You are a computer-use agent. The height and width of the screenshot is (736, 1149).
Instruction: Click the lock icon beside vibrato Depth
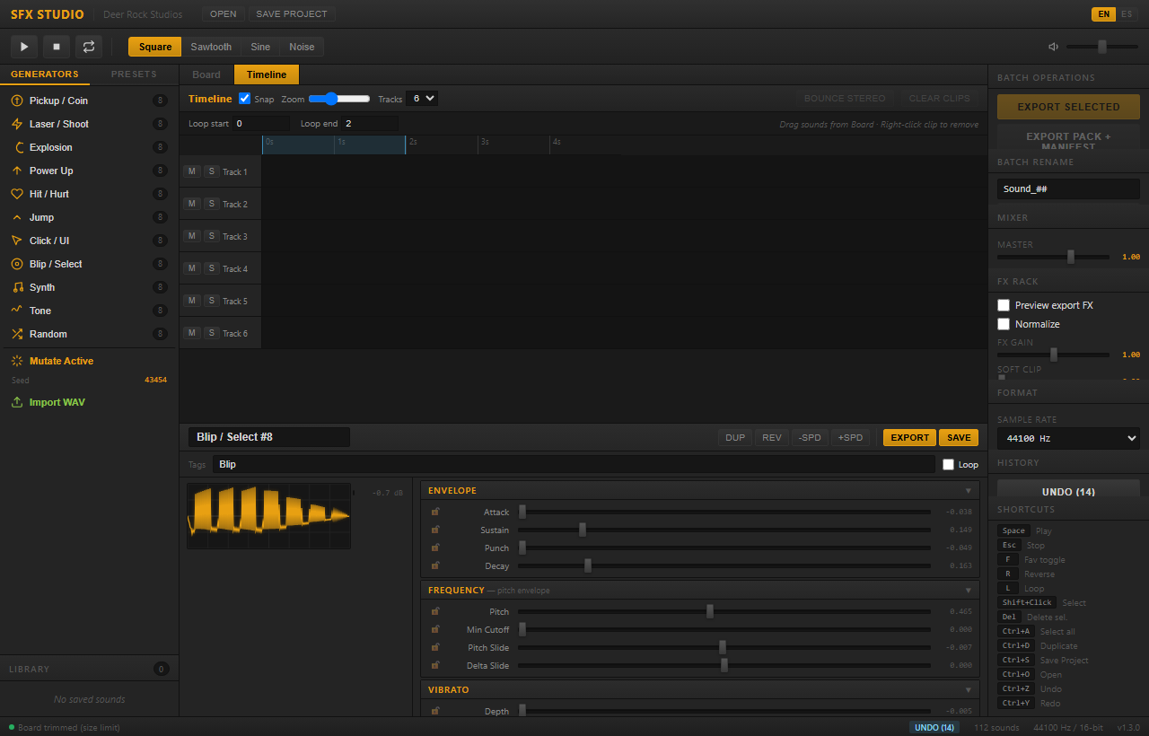435,711
